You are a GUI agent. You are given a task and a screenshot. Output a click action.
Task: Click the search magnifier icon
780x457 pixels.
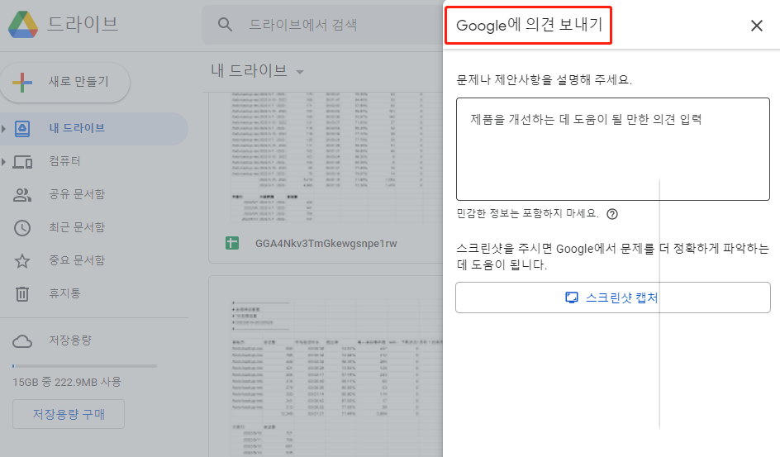225,24
